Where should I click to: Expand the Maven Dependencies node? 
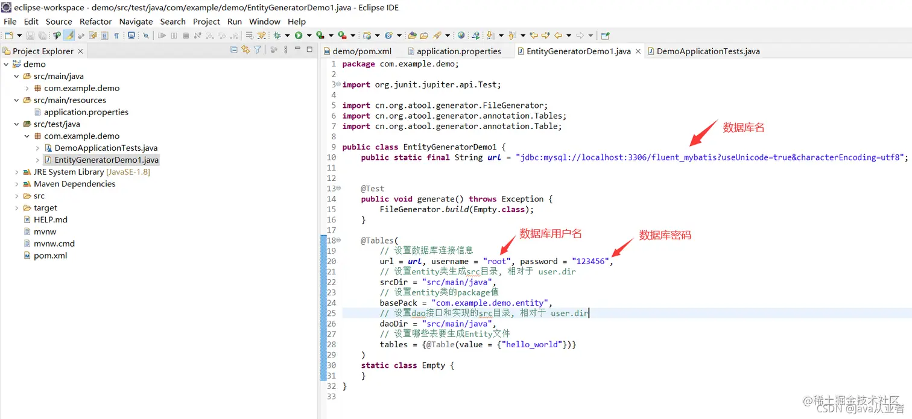pos(17,184)
